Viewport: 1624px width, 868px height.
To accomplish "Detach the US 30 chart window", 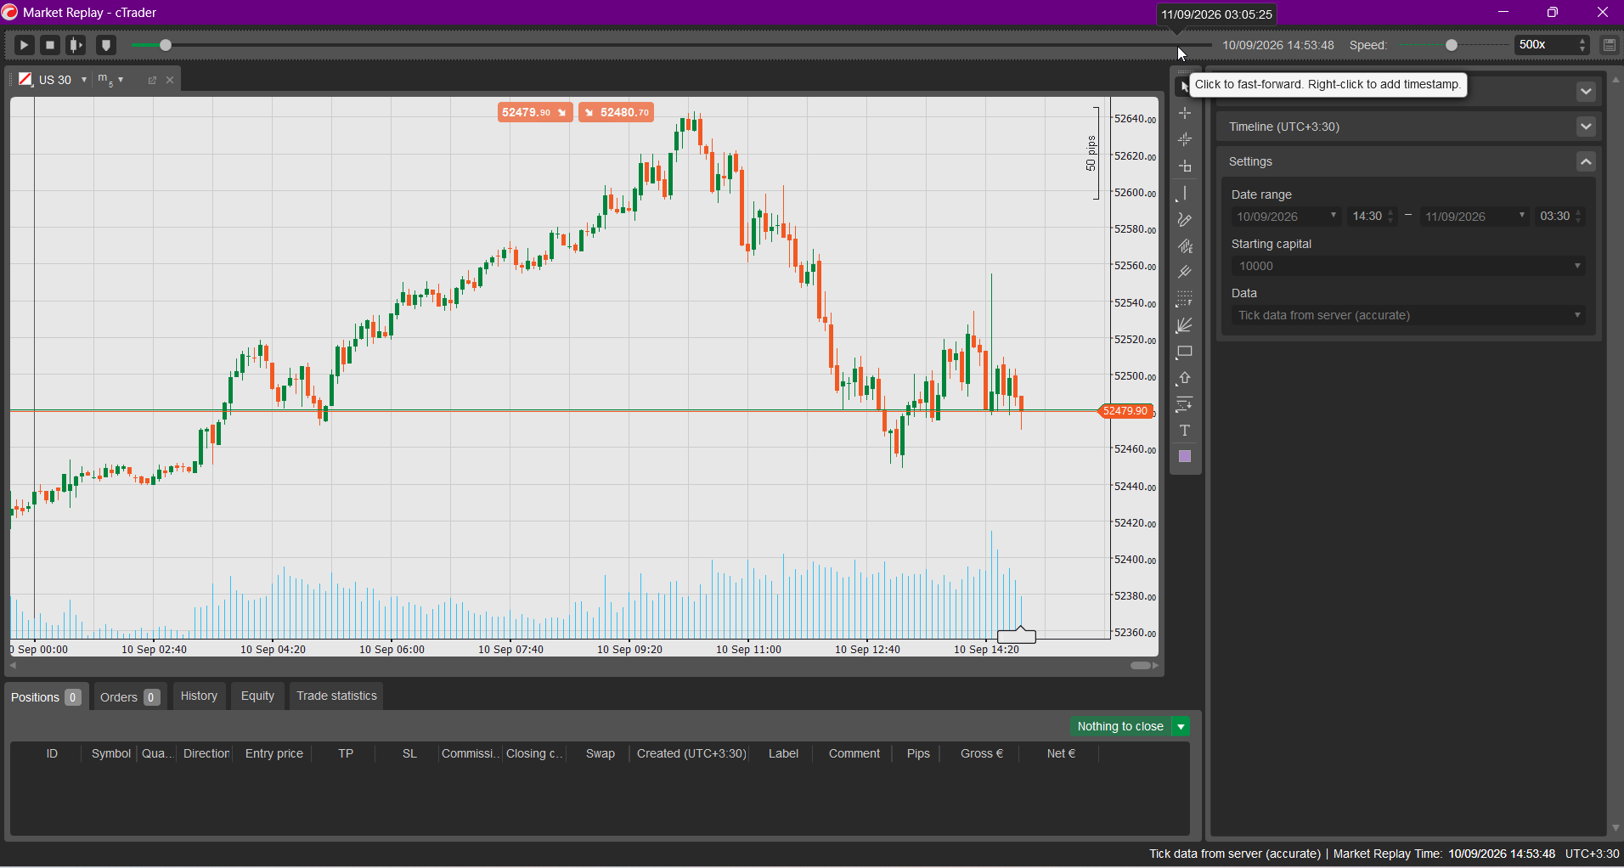I will tap(152, 80).
